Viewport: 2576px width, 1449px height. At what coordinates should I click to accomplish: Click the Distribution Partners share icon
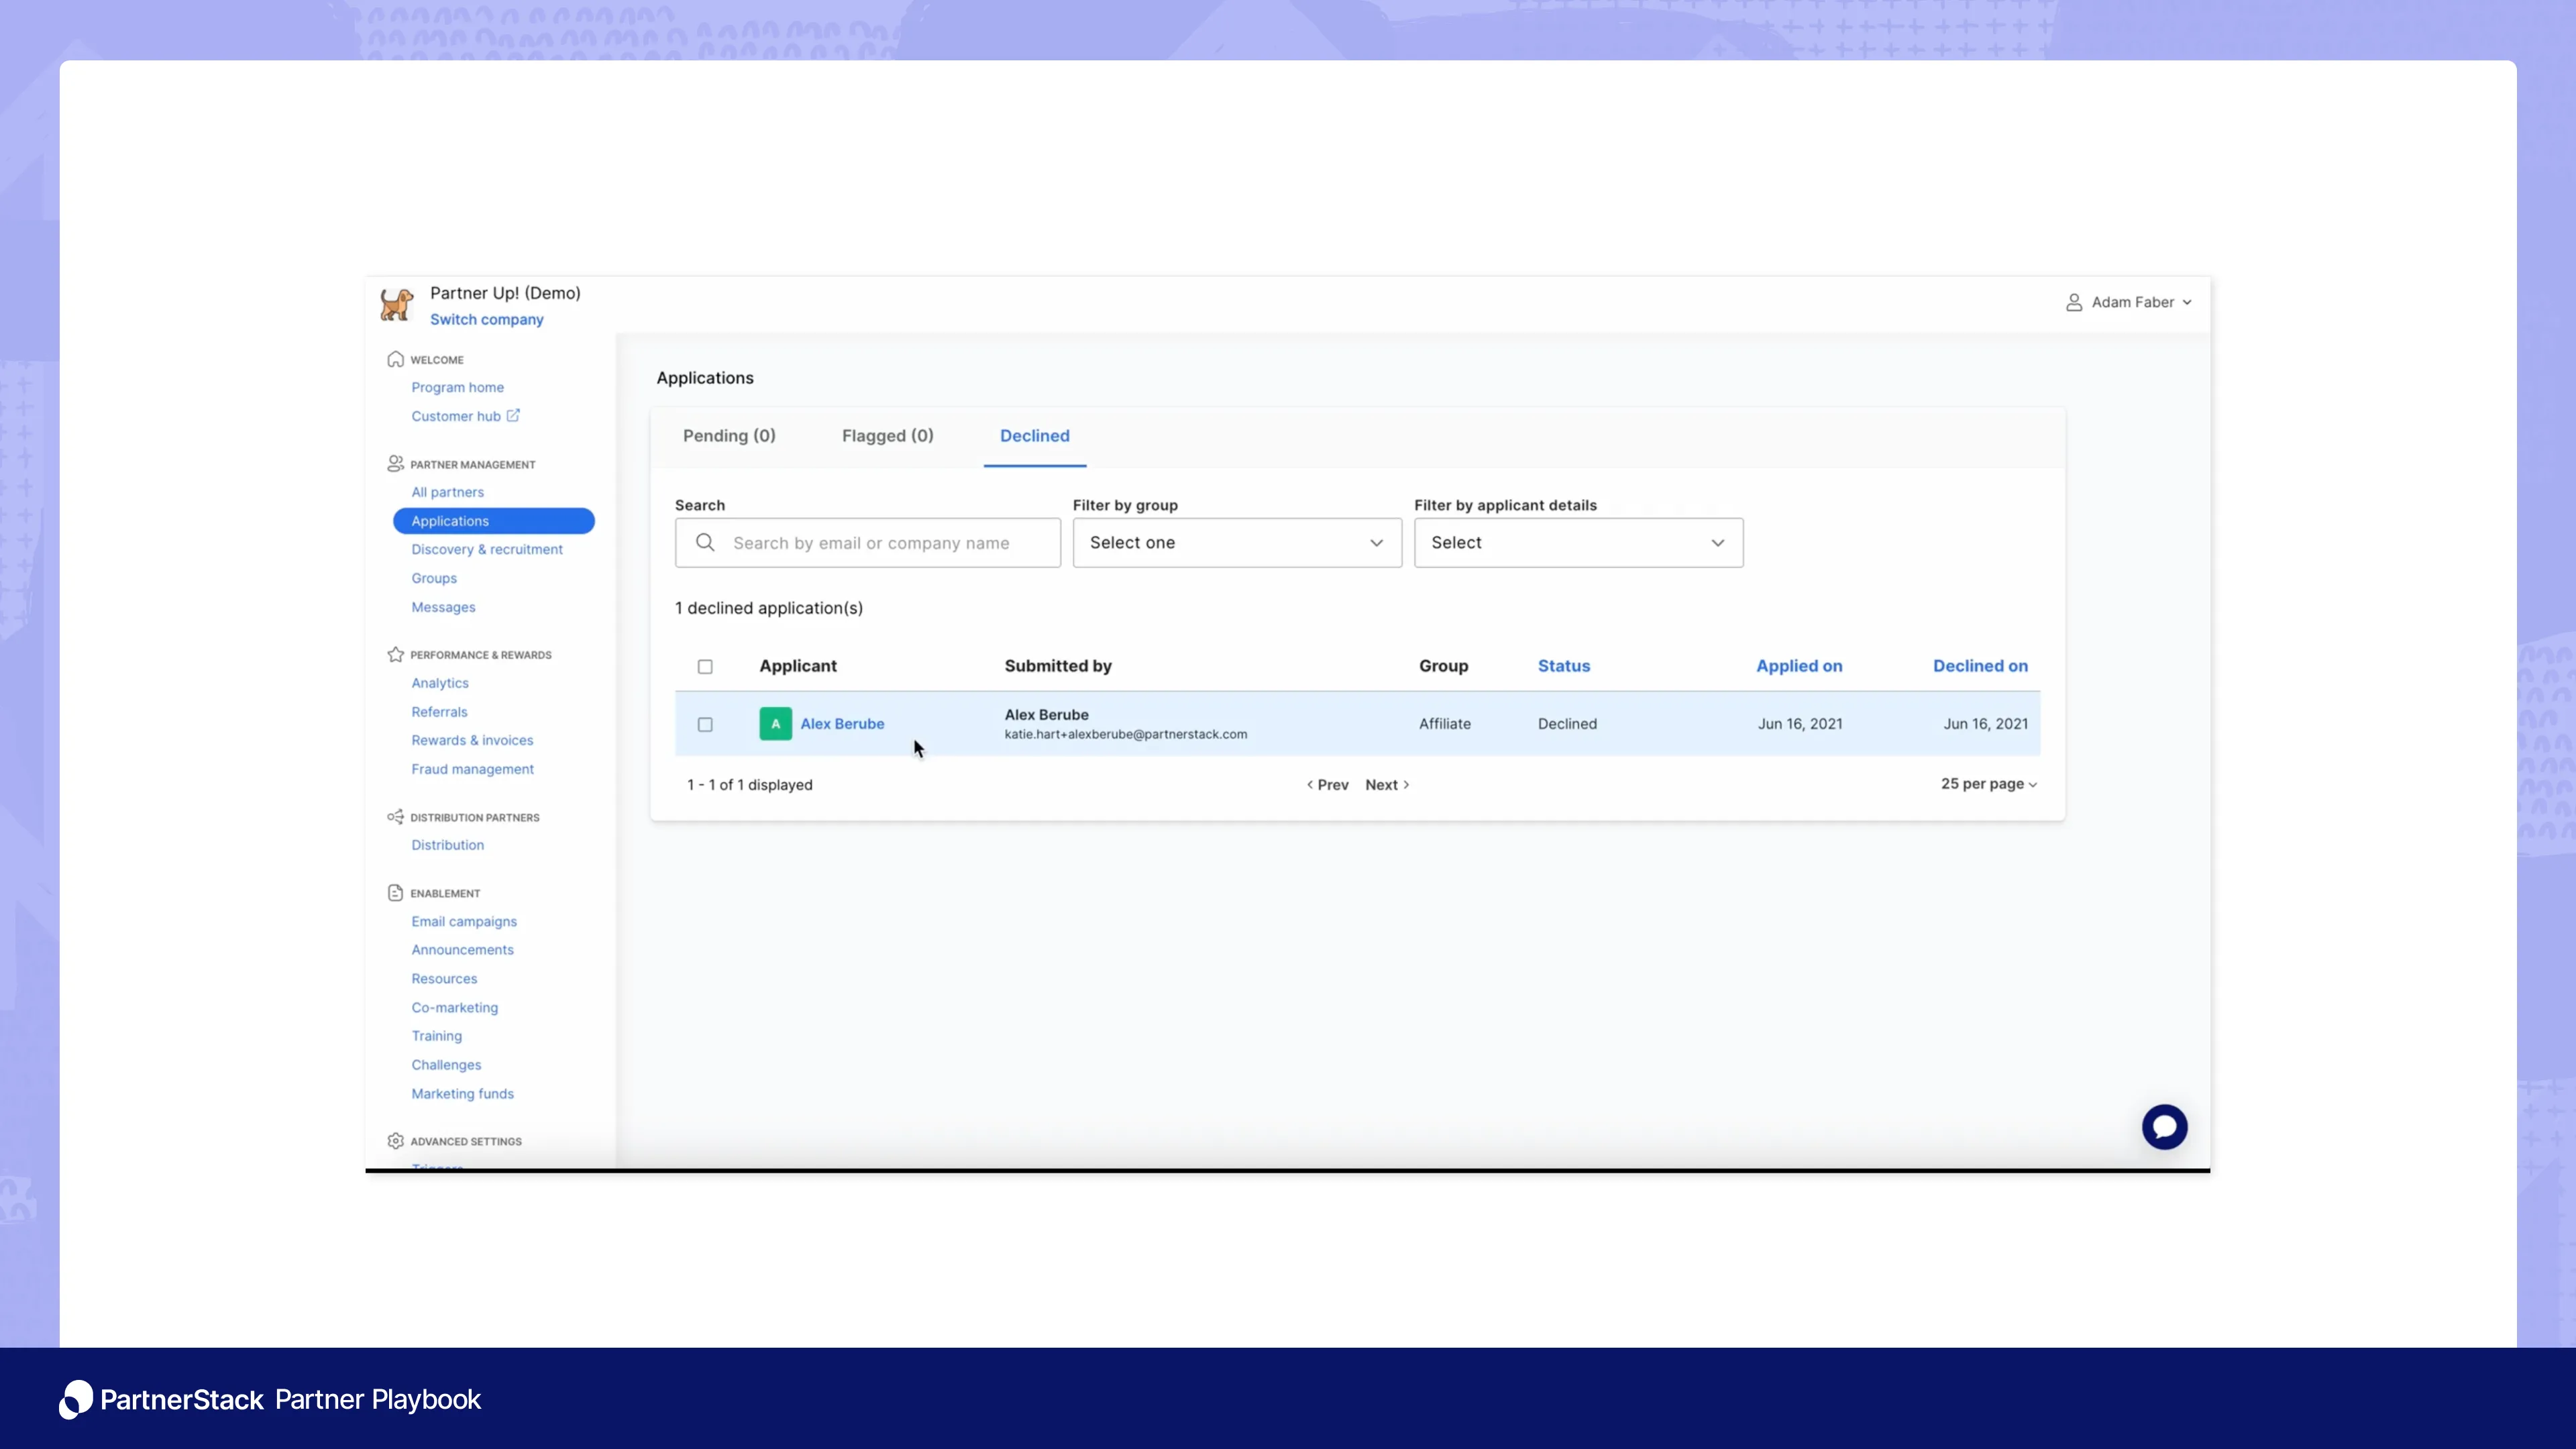[396, 817]
